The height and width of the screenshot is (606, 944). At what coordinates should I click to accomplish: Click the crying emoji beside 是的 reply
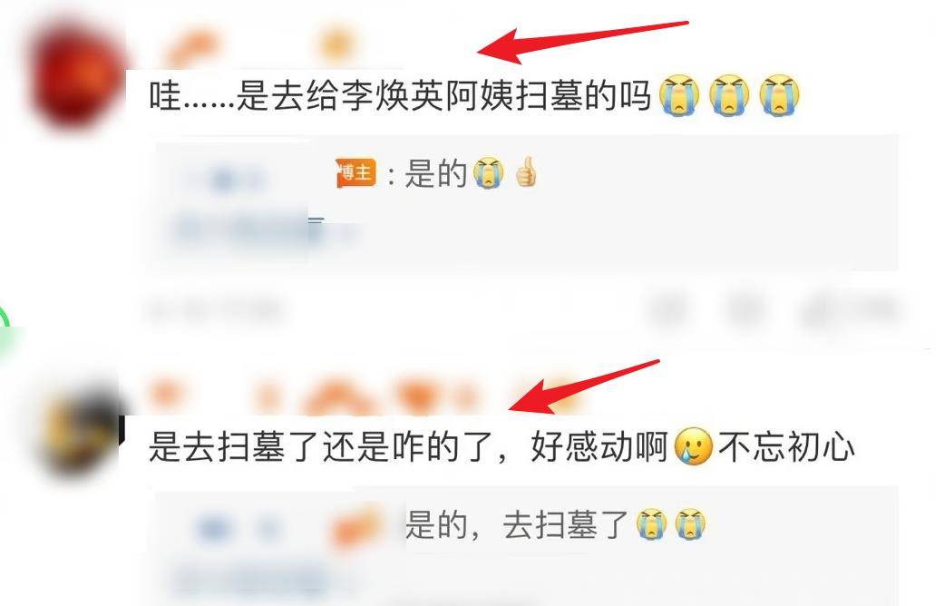pyautogui.click(x=488, y=173)
